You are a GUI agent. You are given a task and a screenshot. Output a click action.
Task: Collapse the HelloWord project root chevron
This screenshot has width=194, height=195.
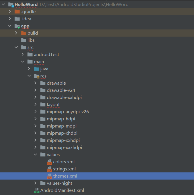pyautogui.click(x=3, y=5)
